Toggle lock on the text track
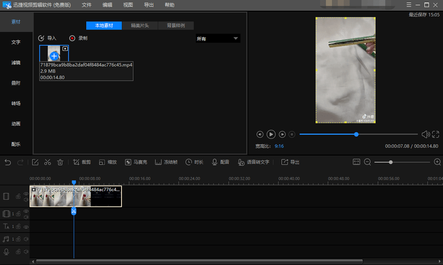Viewport: 443px width, 265px height. click(19, 227)
